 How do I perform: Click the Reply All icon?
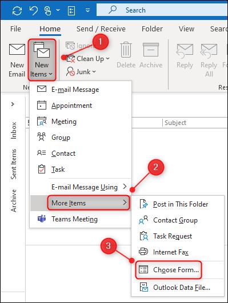(209, 51)
